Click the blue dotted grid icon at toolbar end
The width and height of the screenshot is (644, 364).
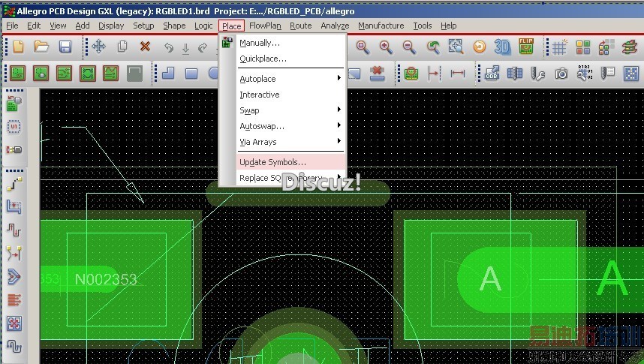[630, 74]
